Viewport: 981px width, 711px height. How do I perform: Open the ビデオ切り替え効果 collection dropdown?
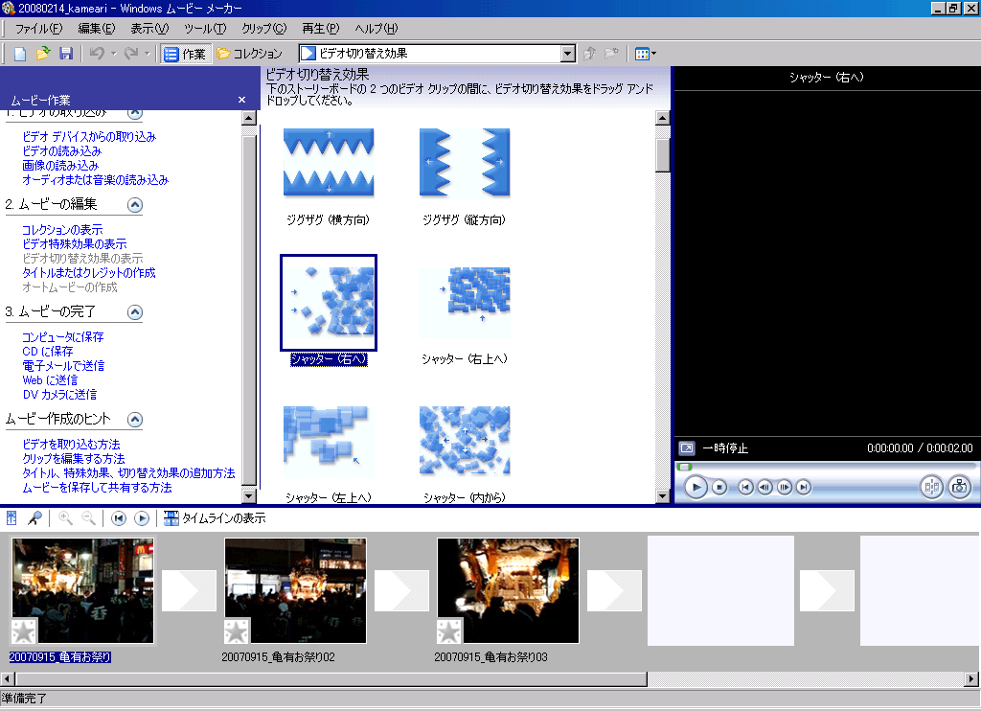567,54
